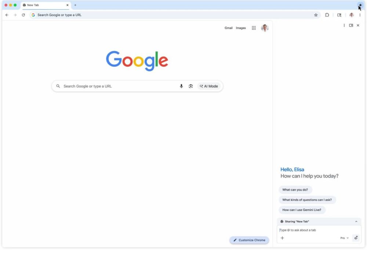Pop out the Gemini panel into a window
Screen dimensions: 367x253
pos(351,25)
